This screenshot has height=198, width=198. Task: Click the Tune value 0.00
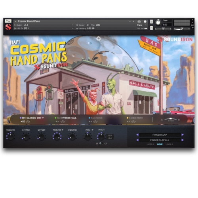(165, 25)
